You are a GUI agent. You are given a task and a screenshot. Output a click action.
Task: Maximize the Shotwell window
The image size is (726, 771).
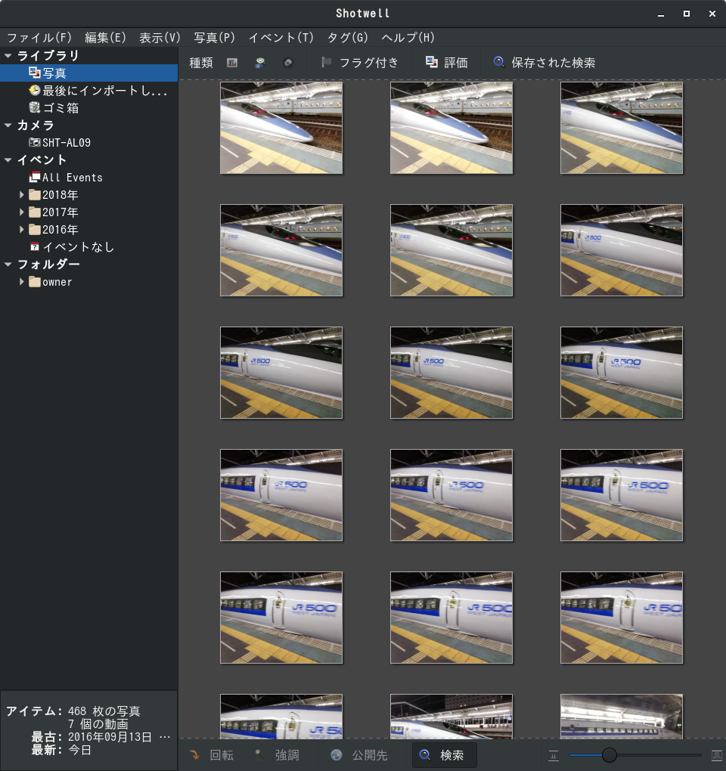pyautogui.click(x=687, y=14)
